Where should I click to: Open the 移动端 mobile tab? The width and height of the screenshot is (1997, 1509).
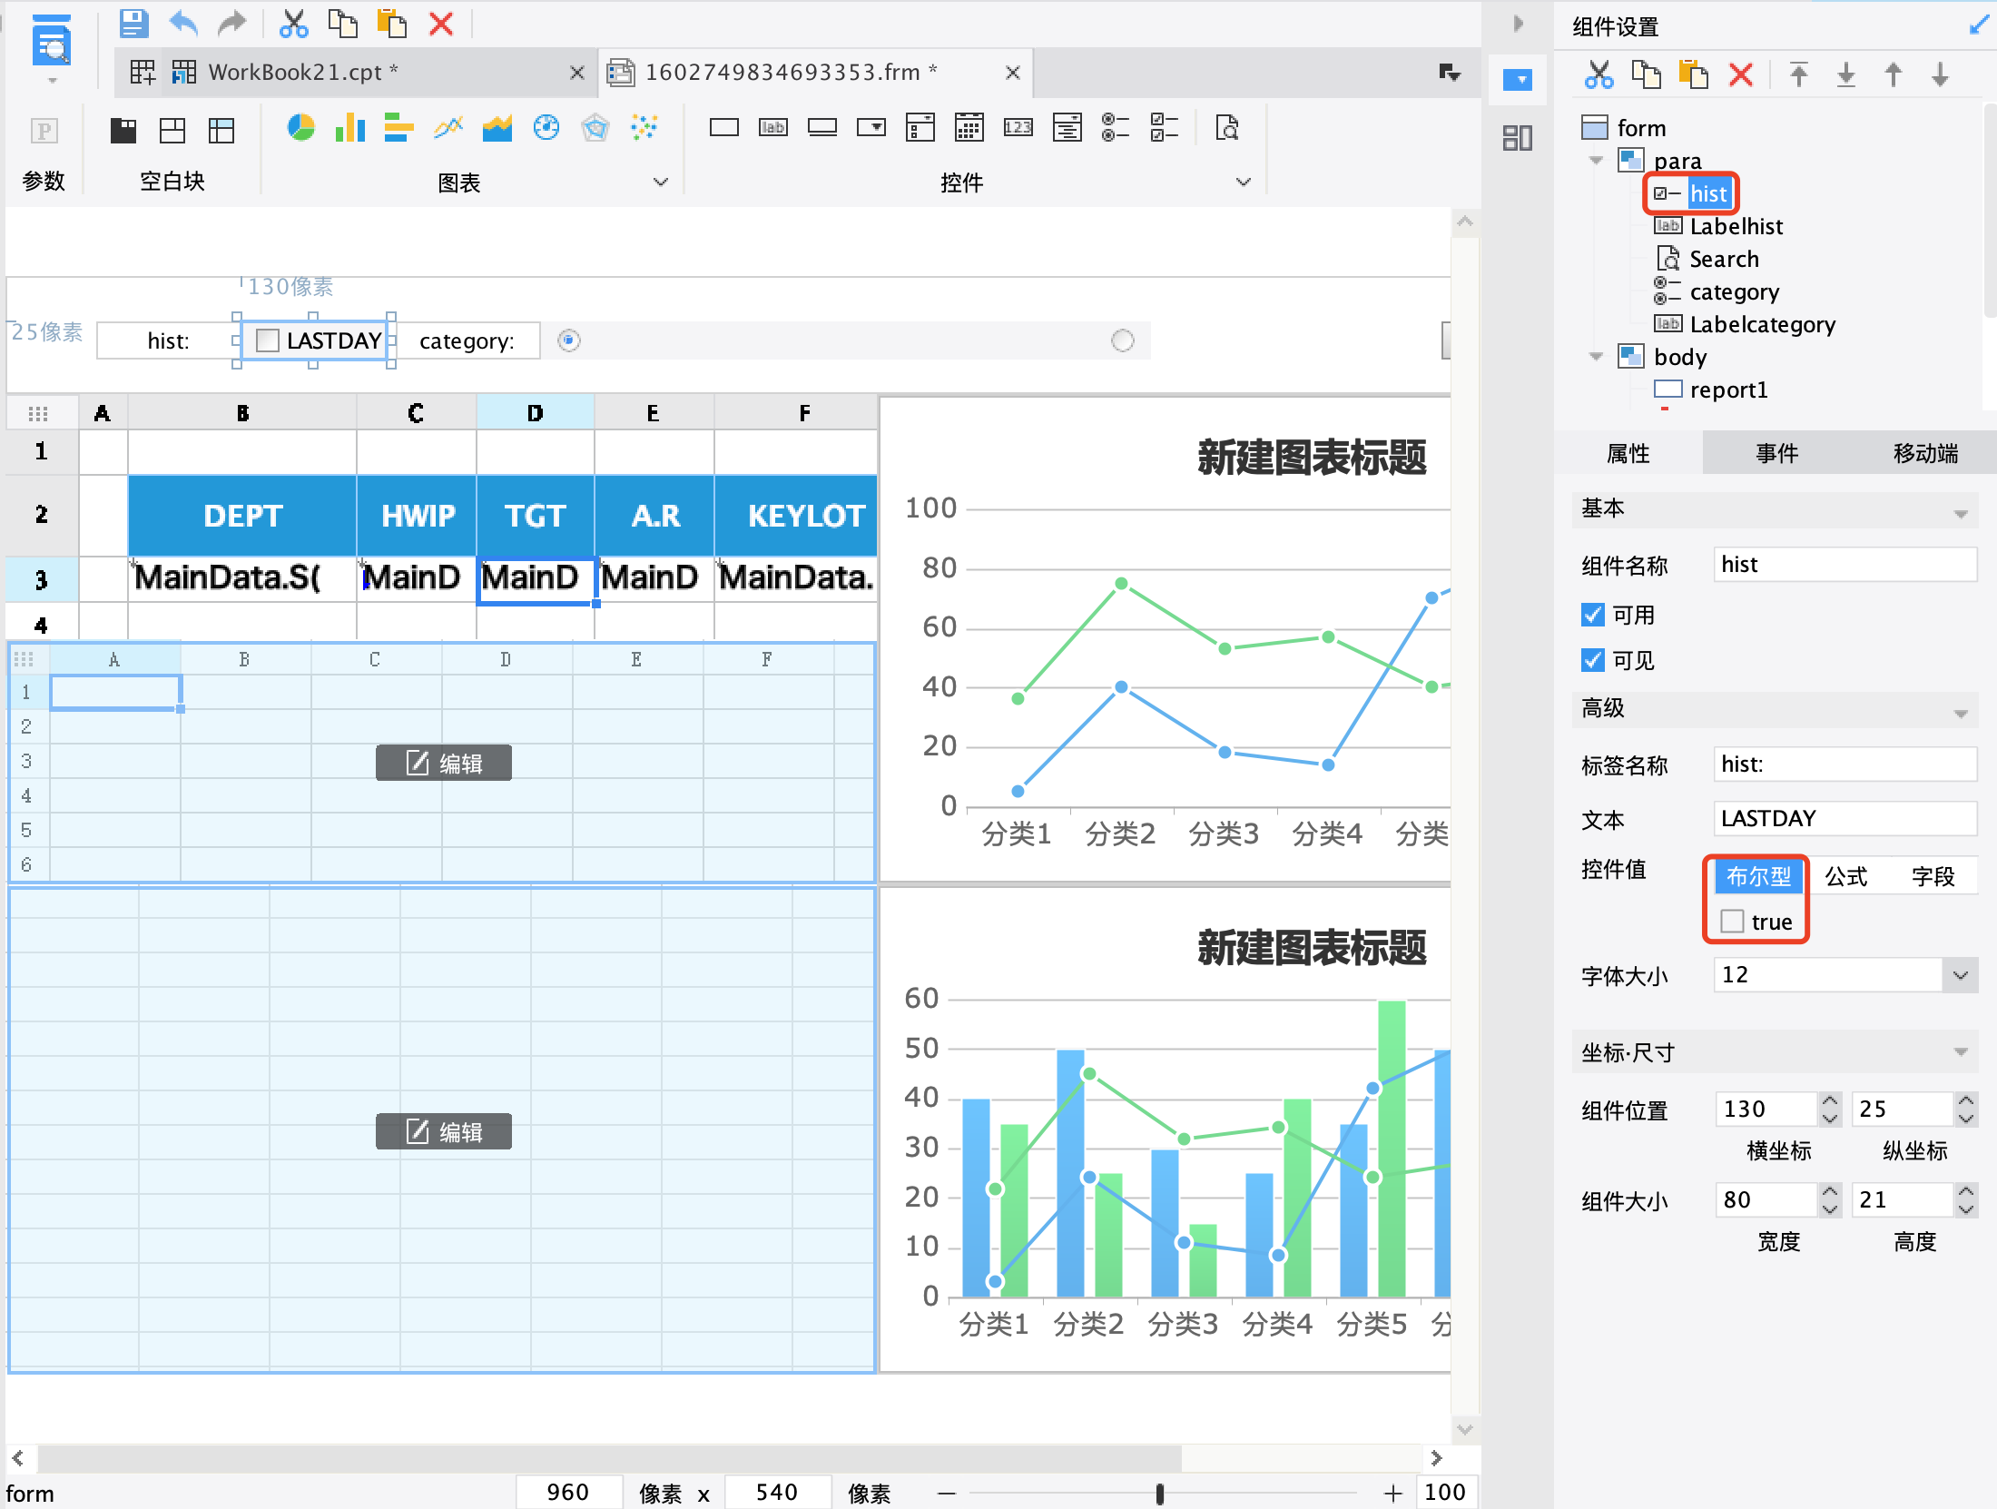pyautogui.click(x=1925, y=453)
